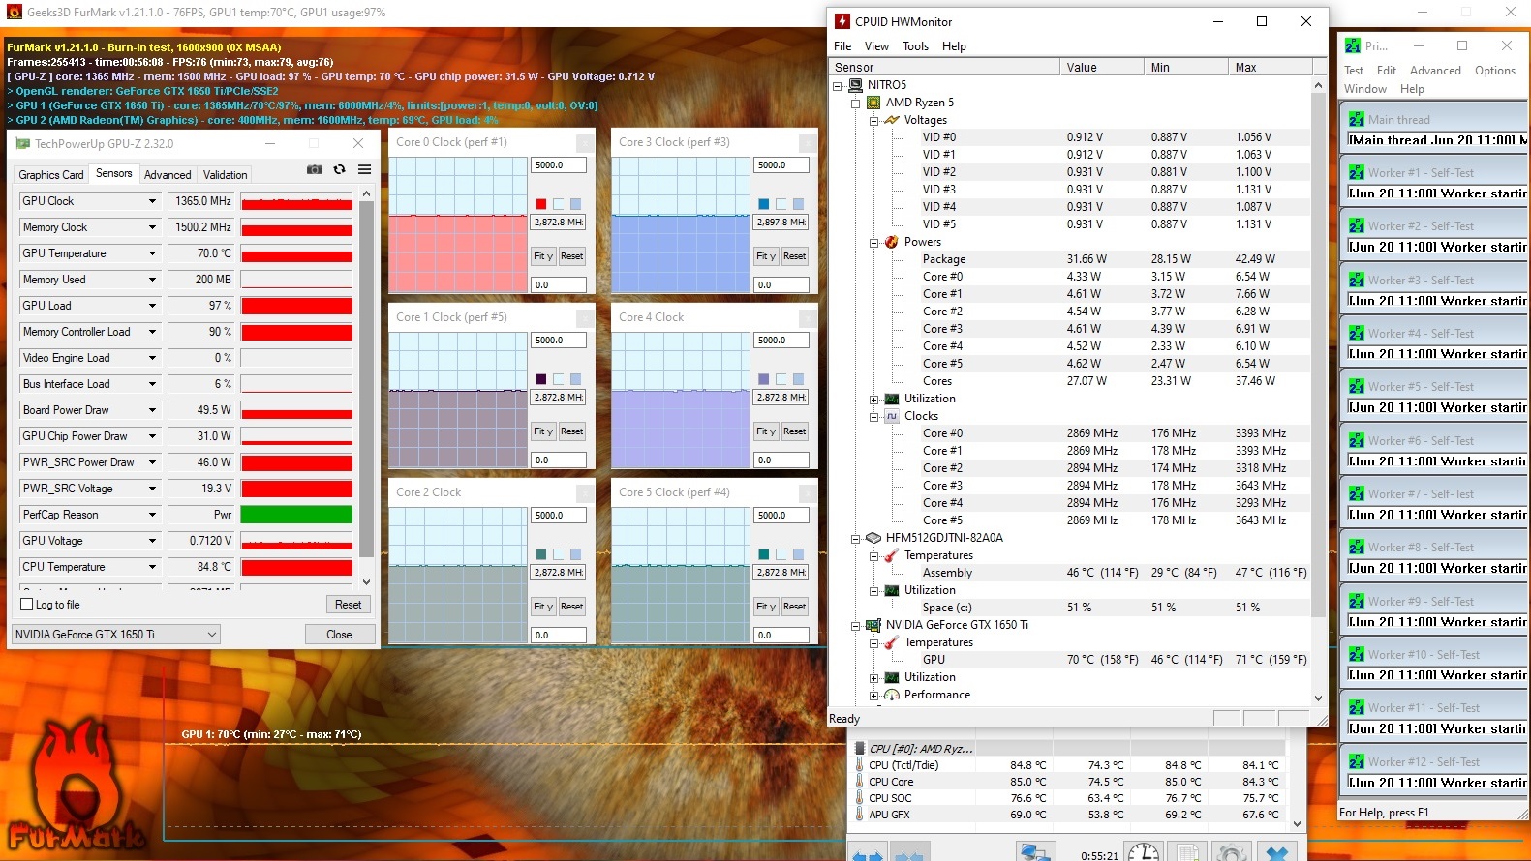Click the GPU-Z sensor list scrollbar
This screenshot has width=1531, height=861.
pyautogui.click(x=366, y=375)
